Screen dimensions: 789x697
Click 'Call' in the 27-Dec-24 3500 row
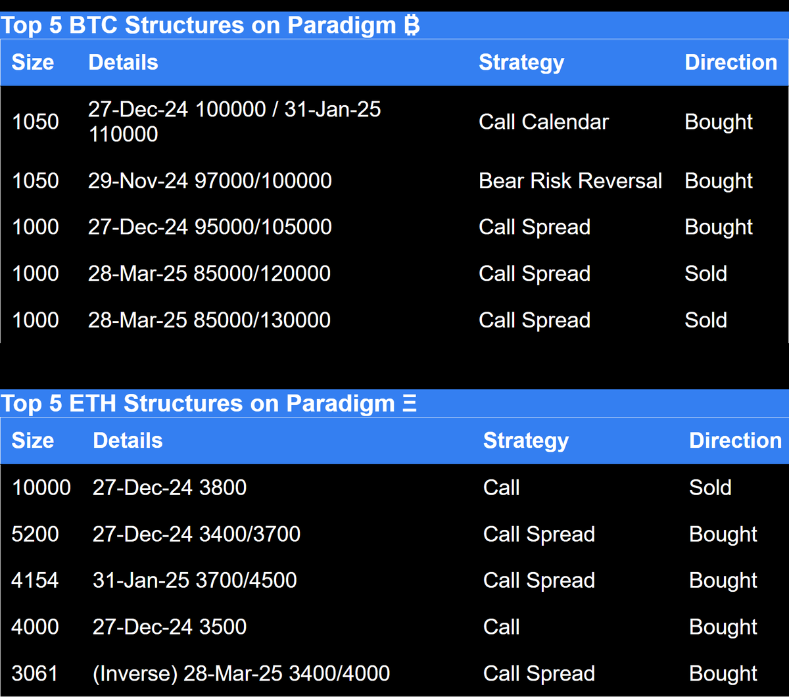click(502, 627)
